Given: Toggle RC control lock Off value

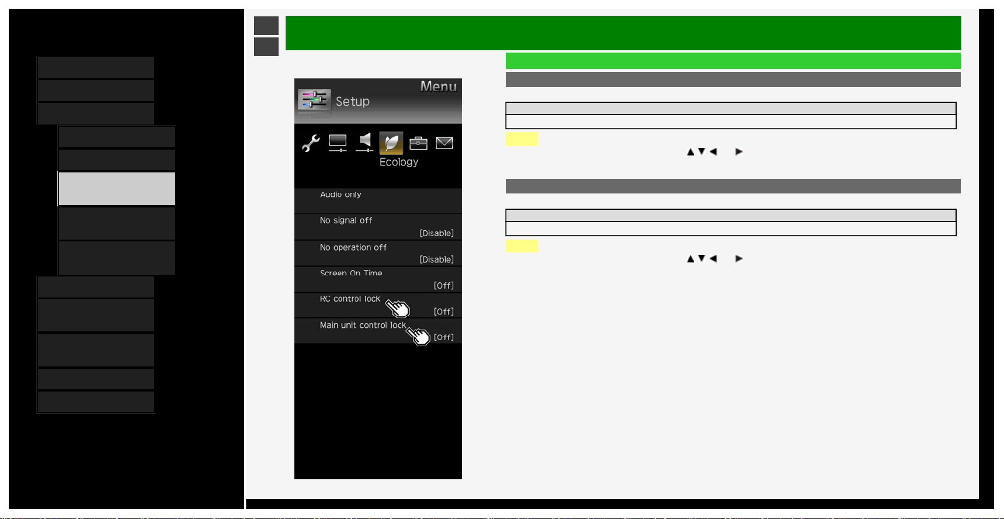Looking at the screenshot, I should (444, 312).
